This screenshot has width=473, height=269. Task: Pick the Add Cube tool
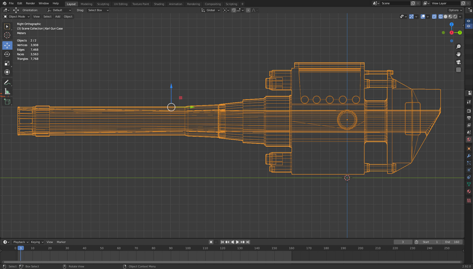tap(7, 102)
